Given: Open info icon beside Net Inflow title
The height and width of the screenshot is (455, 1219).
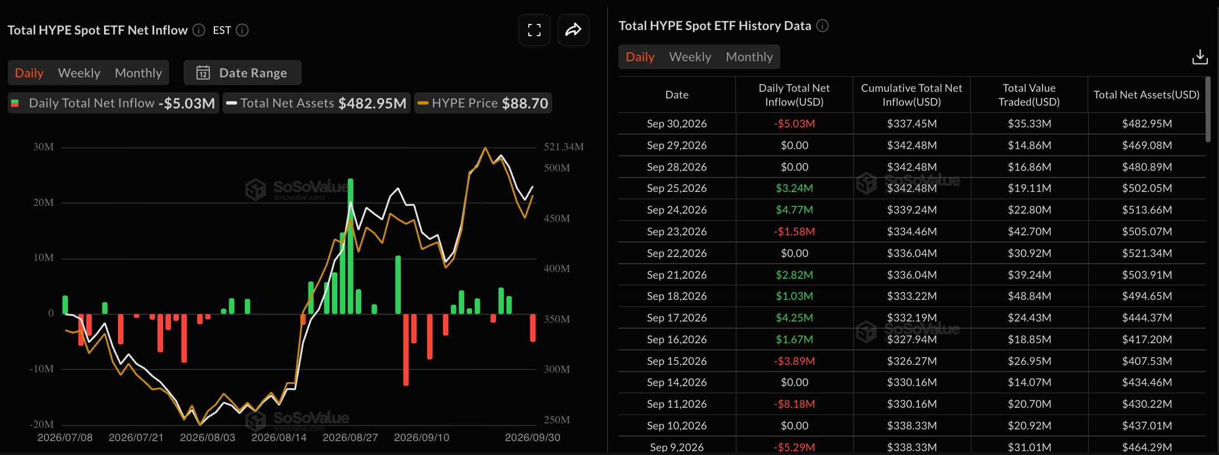Looking at the screenshot, I should click(x=199, y=30).
